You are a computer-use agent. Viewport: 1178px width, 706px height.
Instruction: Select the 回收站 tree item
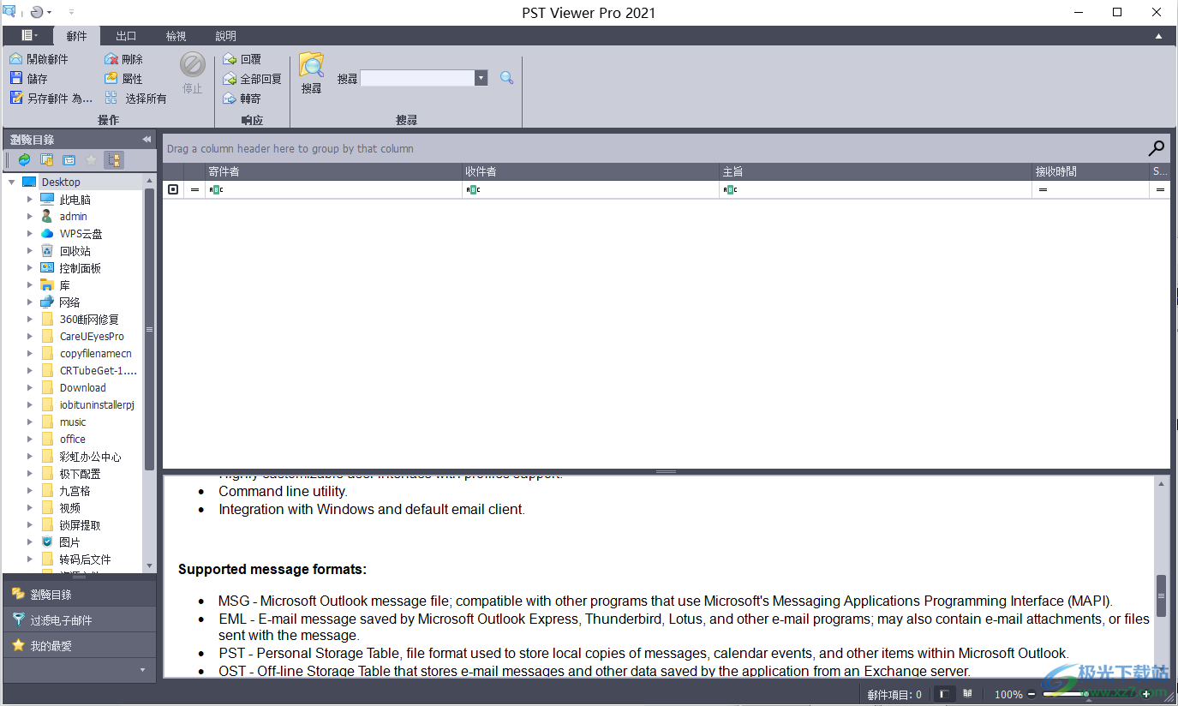(75, 251)
